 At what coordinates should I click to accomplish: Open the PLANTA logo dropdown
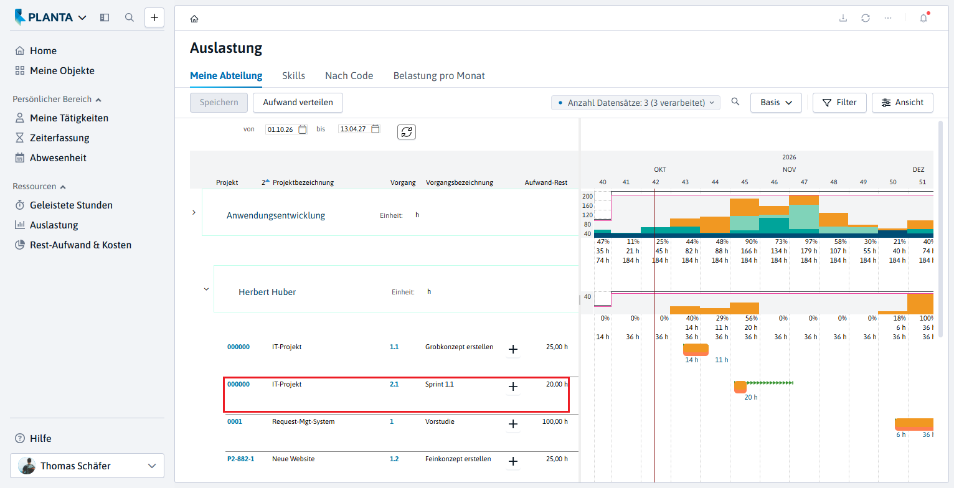tap(51, 17)
